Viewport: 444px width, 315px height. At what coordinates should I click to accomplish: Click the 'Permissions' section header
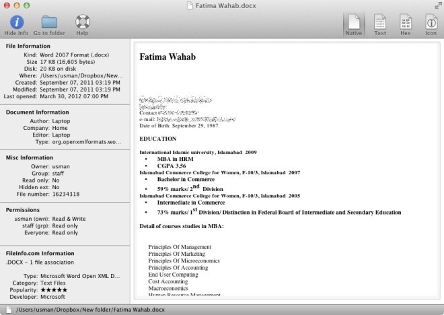point(23,210)
